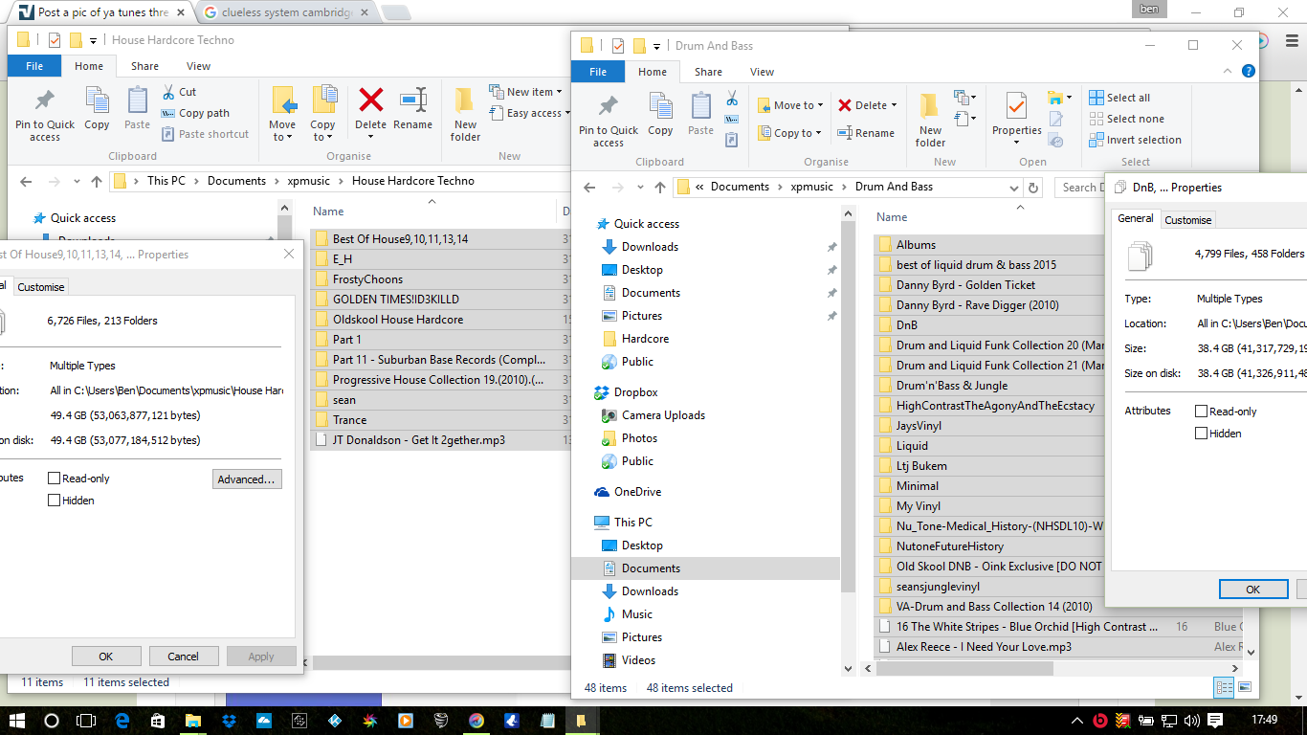Image resolution: width=1307 pixels, height=735 pixels.
Task: Click Advanced... button in properties dialog
Action: 247,479
